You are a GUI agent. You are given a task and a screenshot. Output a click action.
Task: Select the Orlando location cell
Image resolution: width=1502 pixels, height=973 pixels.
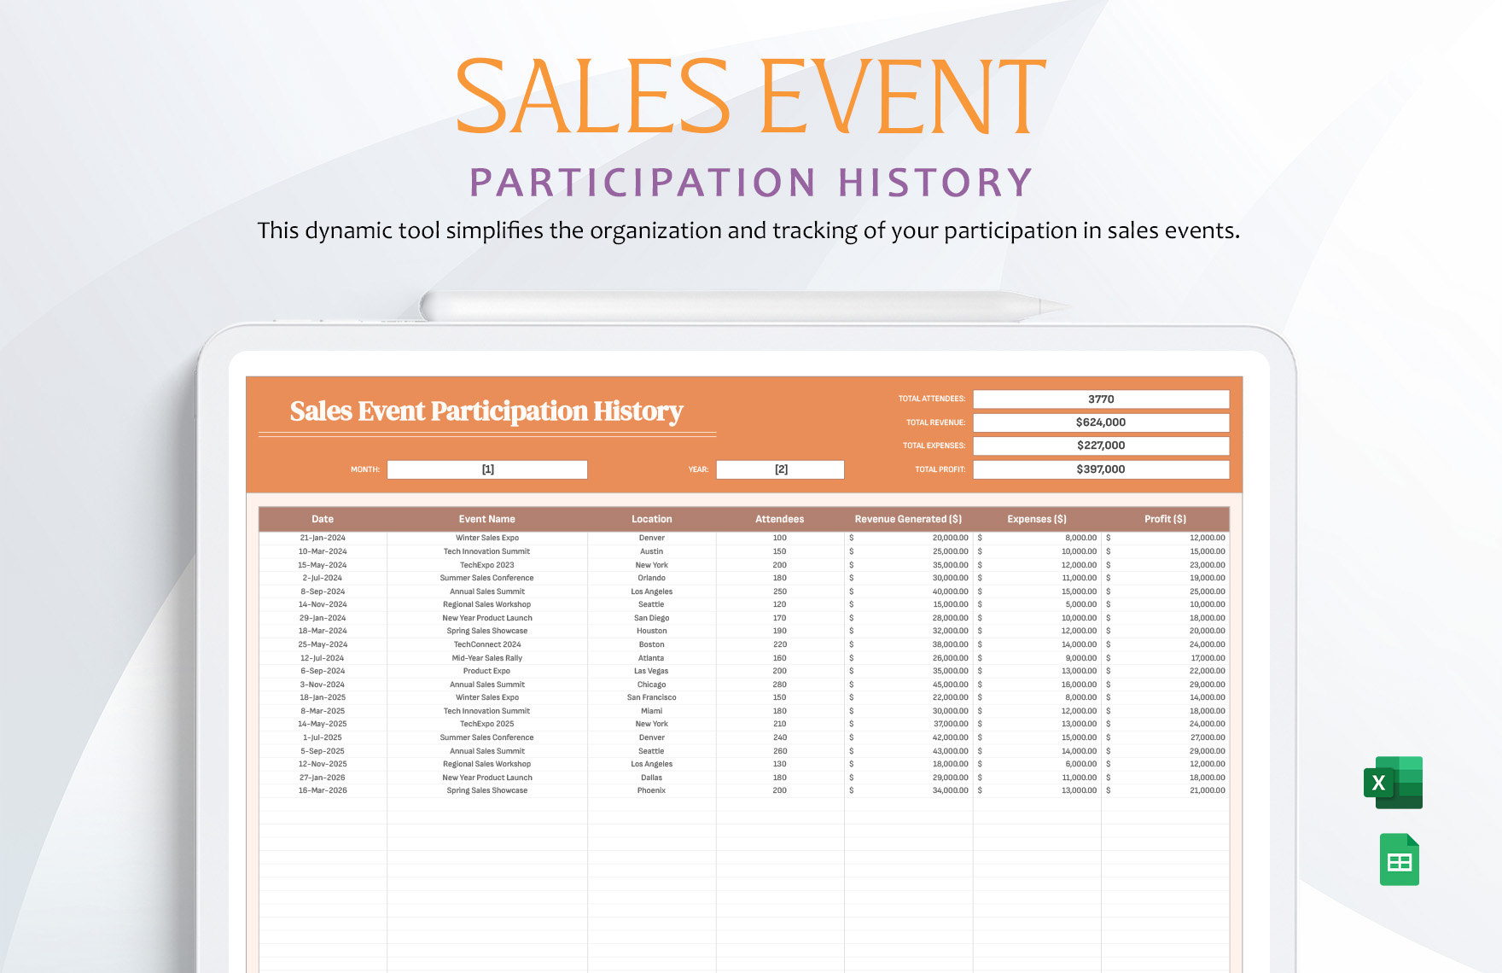click(652, 578)
